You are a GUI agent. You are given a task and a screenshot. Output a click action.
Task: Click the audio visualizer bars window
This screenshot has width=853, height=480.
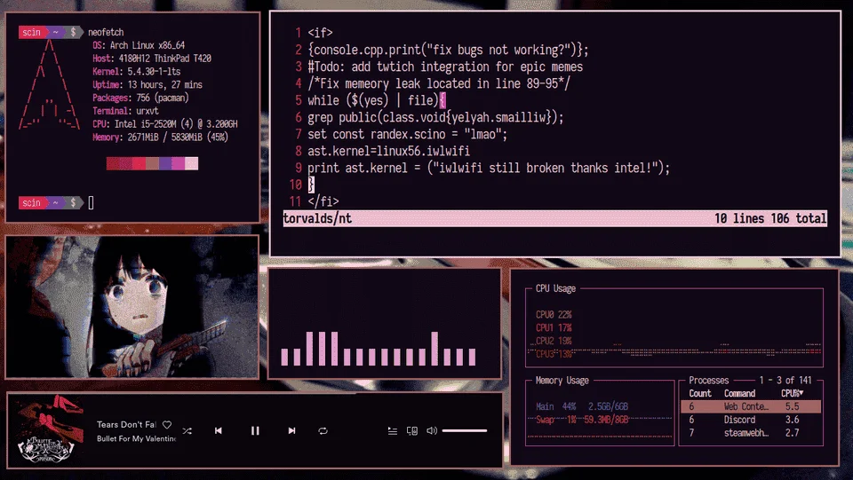pos(384,323)
